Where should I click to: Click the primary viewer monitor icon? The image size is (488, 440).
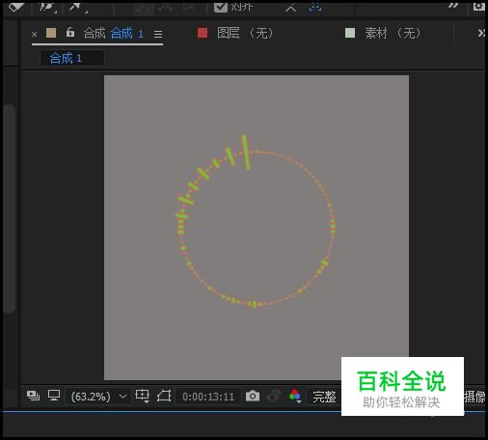54,396
